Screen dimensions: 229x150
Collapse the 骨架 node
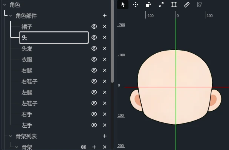pyautogui.click(x=17, y=147)
